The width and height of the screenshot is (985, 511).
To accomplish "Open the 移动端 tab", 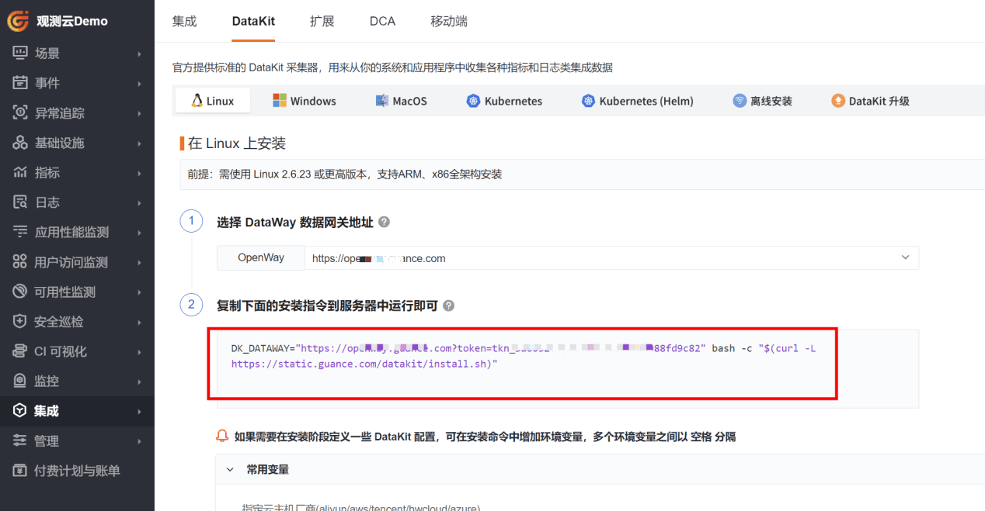I will [449, 21].
